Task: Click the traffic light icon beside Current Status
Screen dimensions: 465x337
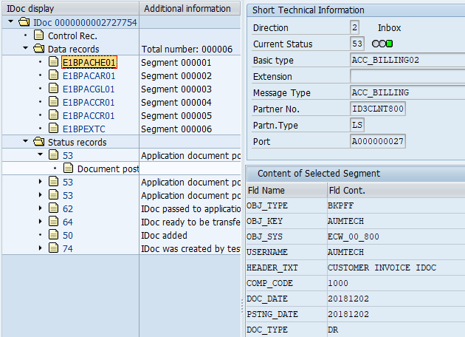Action: tap(383, 44)
